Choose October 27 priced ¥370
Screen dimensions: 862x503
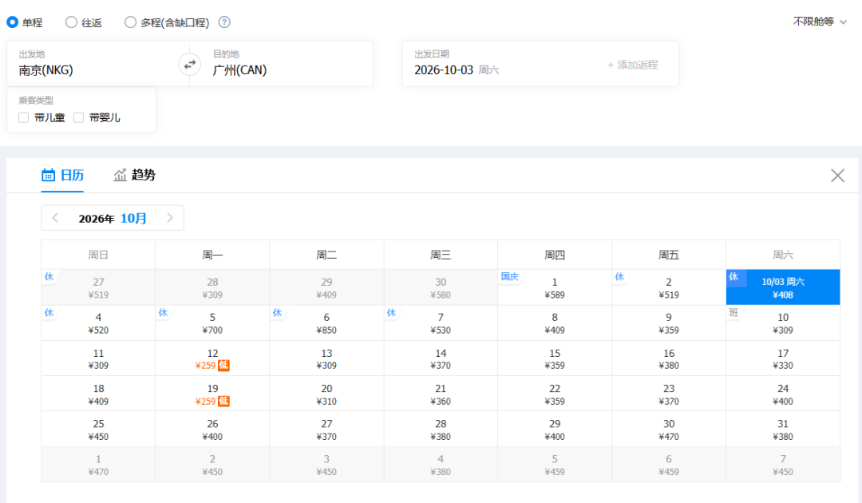[x=326, y=430]
